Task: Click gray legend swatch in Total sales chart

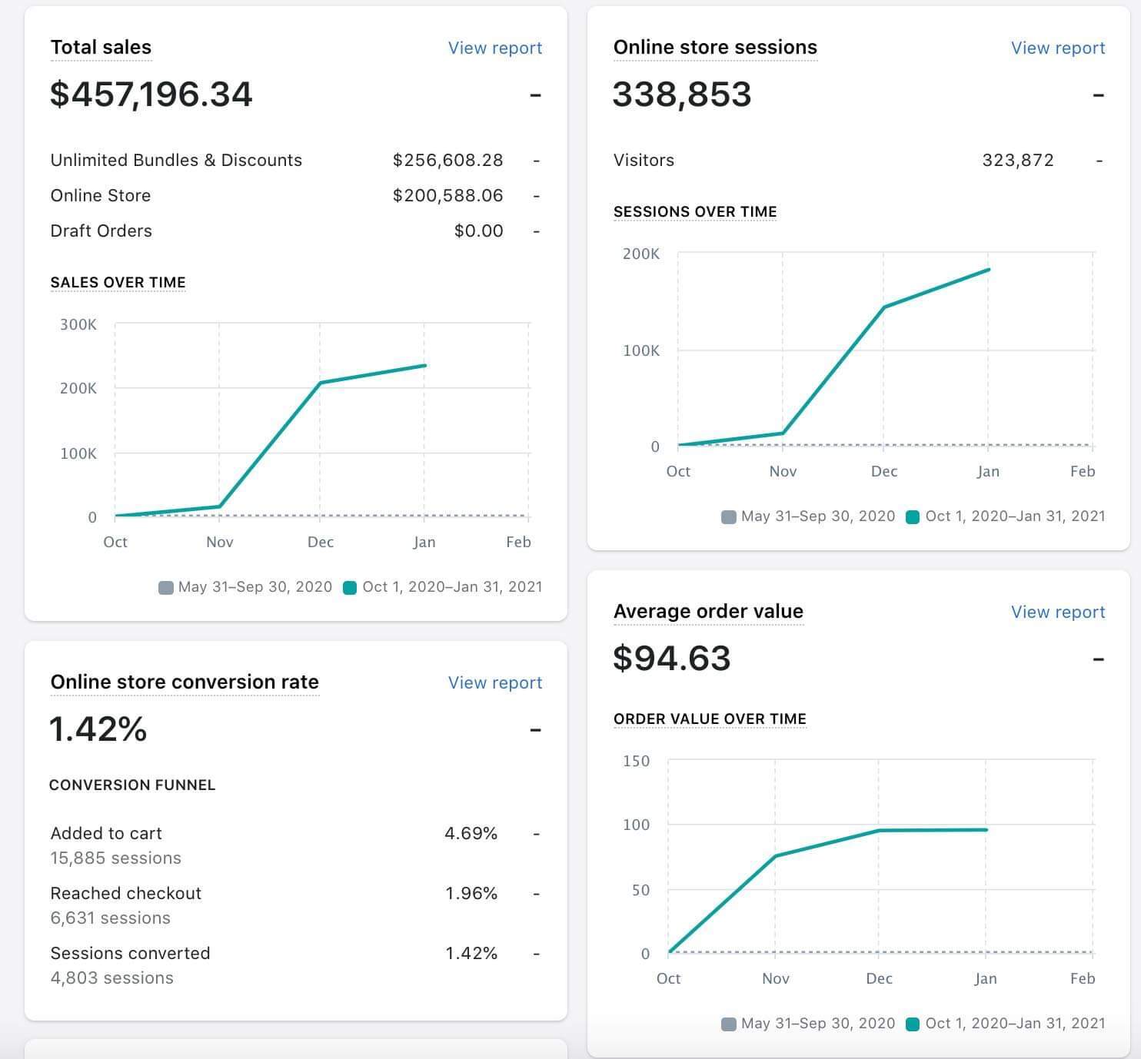Action: (165, 588)
